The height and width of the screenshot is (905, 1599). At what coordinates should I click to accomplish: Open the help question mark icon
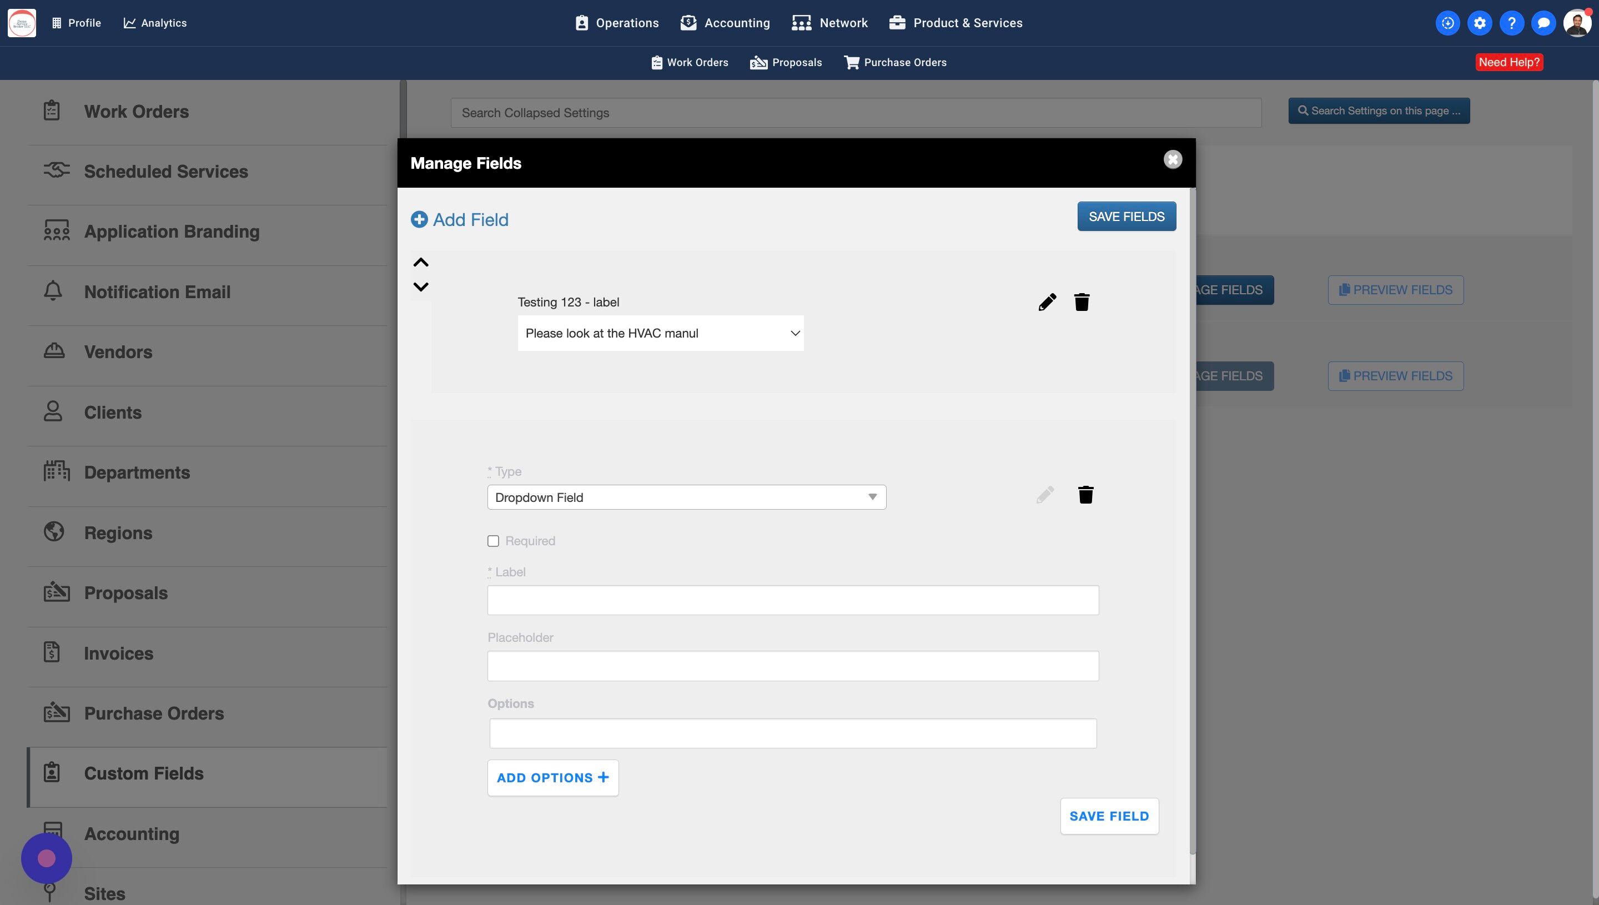(1511, 23)
